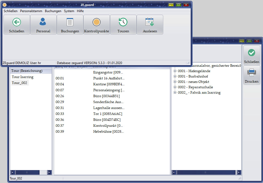Open the Touren clock icon
Viewport: 263px width, 183px height.
point(123,22)
